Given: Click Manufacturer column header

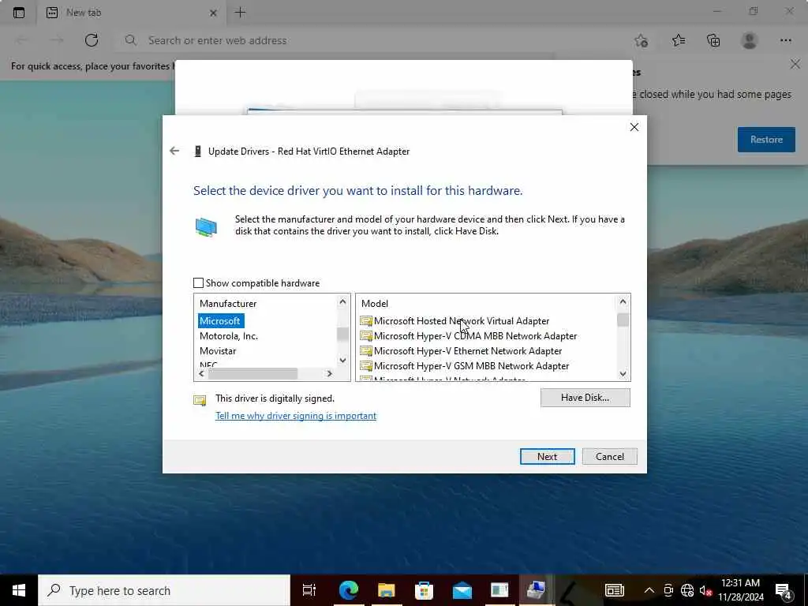Looking at the screenshot, I should point(228,304).
